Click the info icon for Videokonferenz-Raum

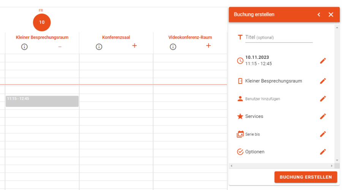point(173,47)
